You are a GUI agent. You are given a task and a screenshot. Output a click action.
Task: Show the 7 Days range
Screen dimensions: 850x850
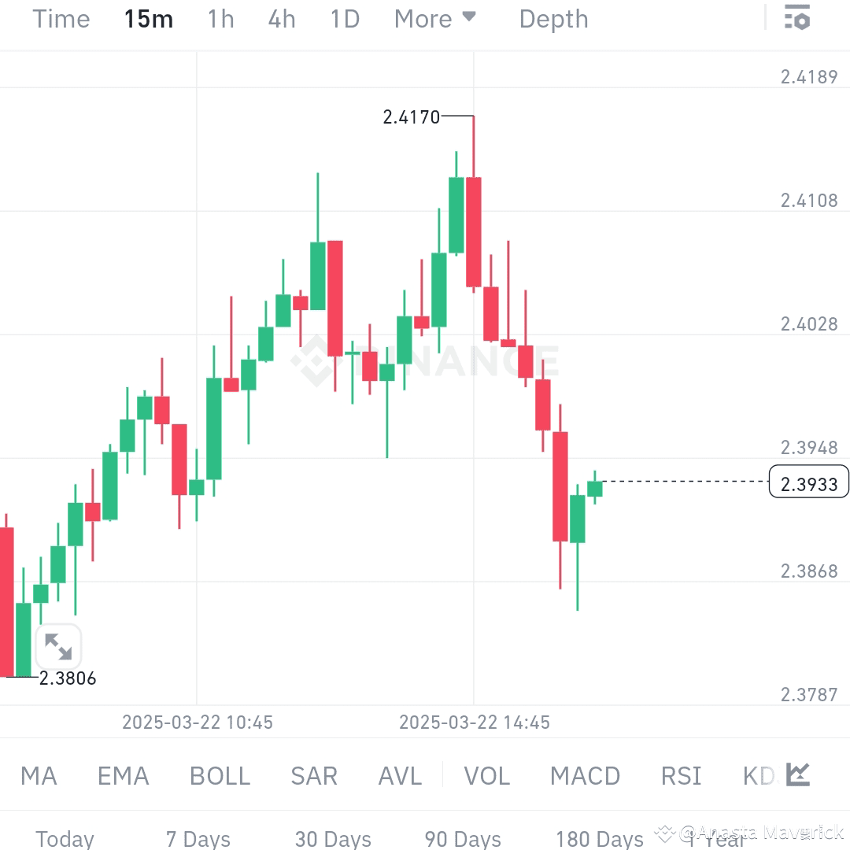pyautogui.click(x=198, y=839)
